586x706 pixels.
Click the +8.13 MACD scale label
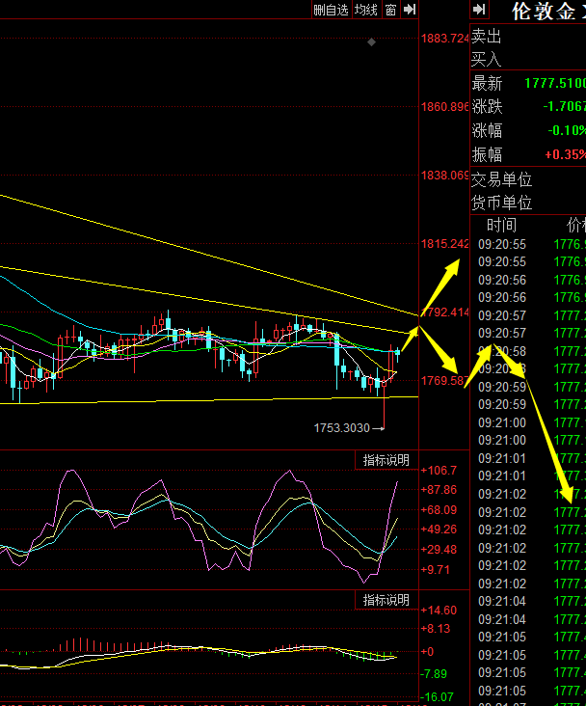coord(436,629)
